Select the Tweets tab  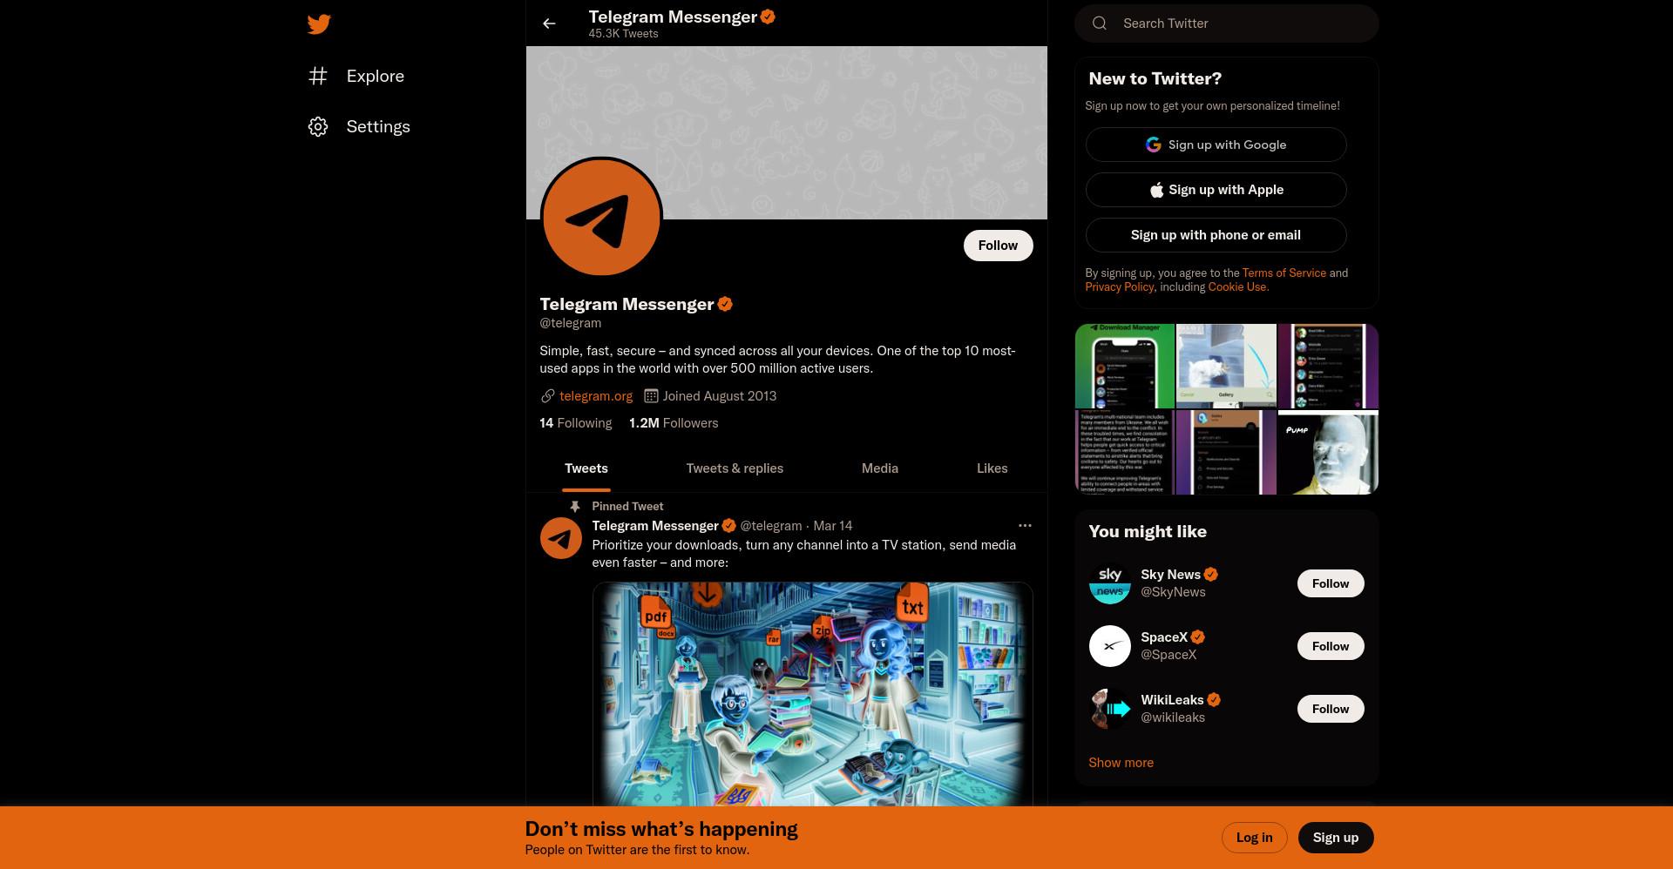pyautogui.click(x=586, y=468)
